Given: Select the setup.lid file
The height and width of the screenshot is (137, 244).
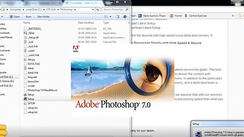Looking at the screenshot, I should (x=32, y=112).
